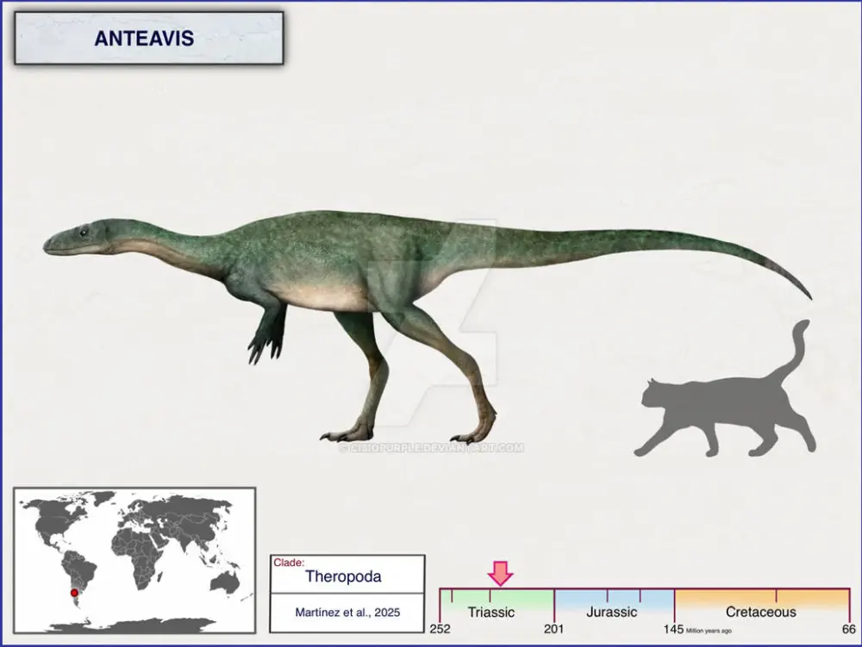
Task: Click the 66 timeline end label
Action: click(x=848, y=629)
